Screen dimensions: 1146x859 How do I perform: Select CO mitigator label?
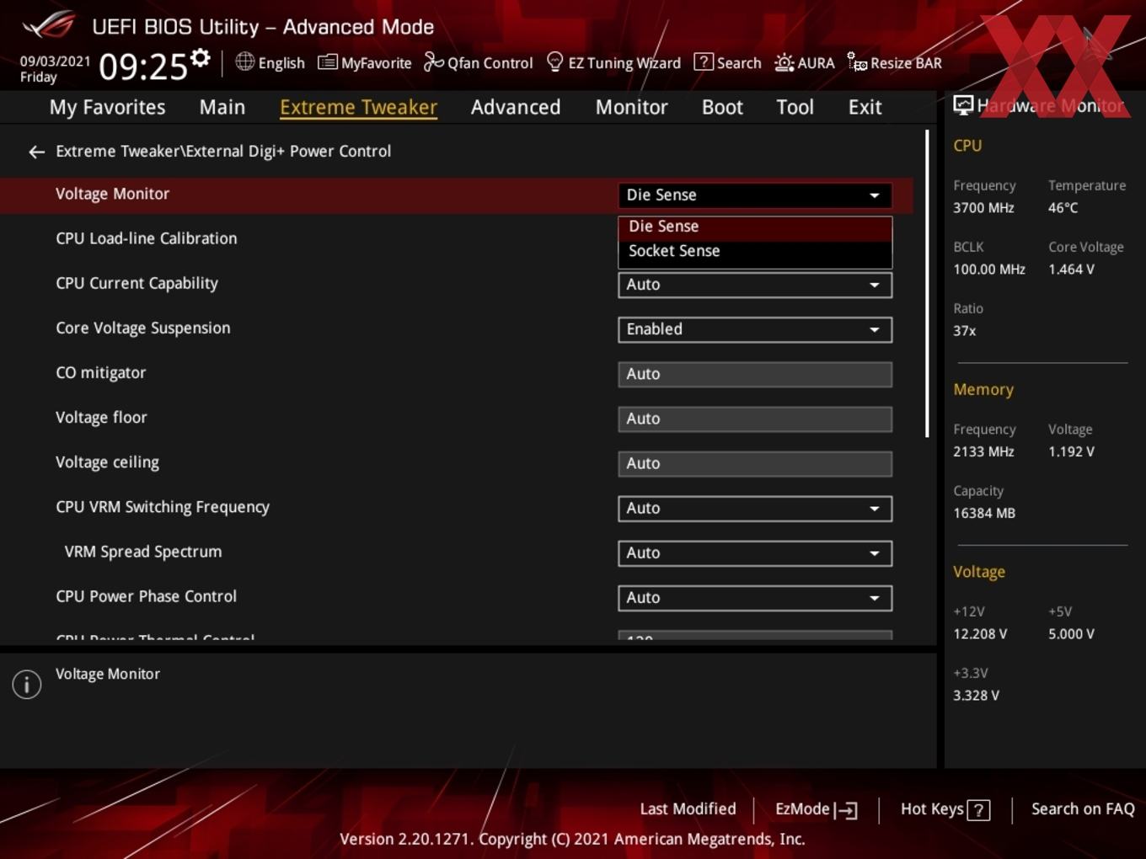[x=100, y=373]
